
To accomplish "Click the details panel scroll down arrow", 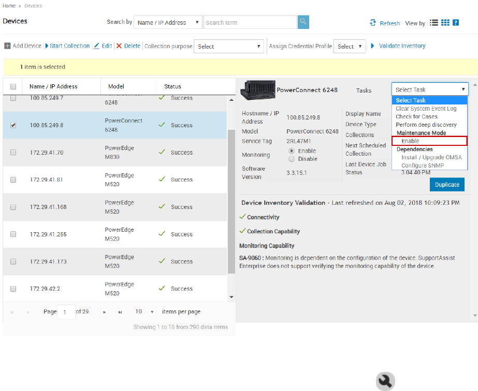I will coord(475,315).
